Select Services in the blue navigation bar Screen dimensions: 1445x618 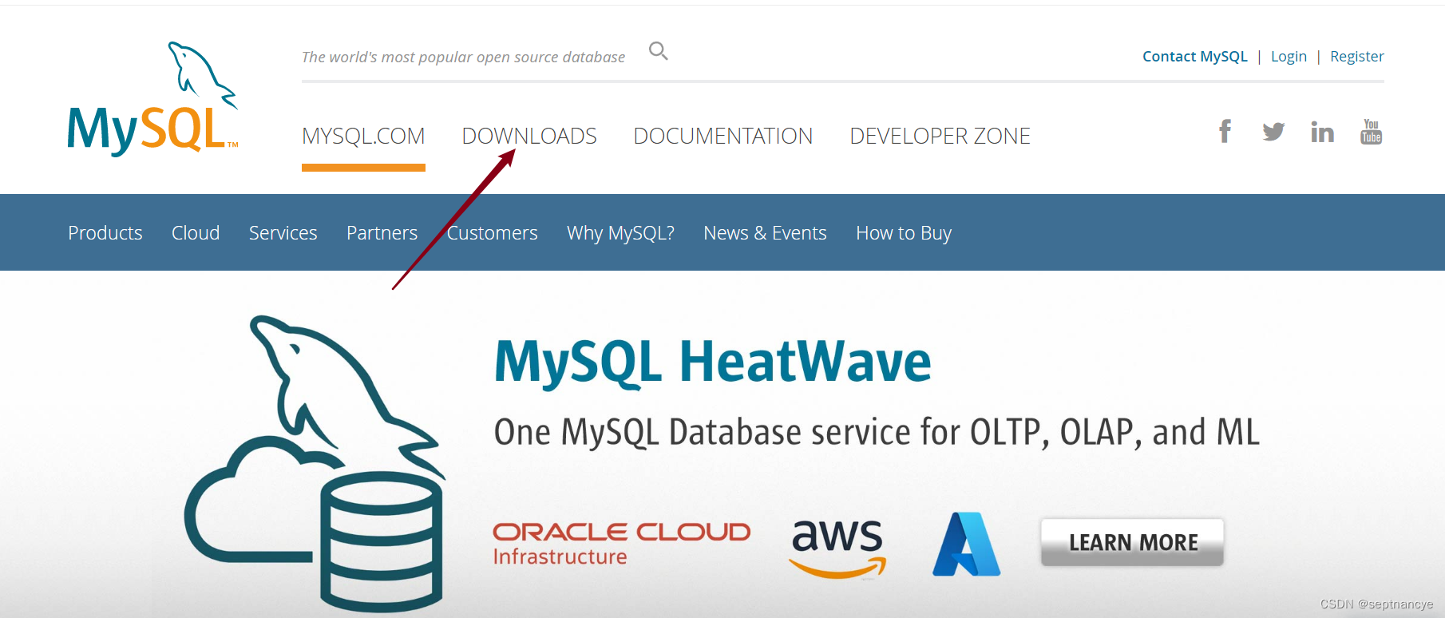point(283,233)
